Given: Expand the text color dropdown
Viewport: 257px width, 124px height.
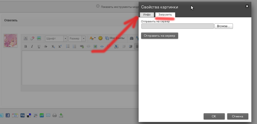Looking at the screenshot, I should pyautogui.click(x=92, y=38).
